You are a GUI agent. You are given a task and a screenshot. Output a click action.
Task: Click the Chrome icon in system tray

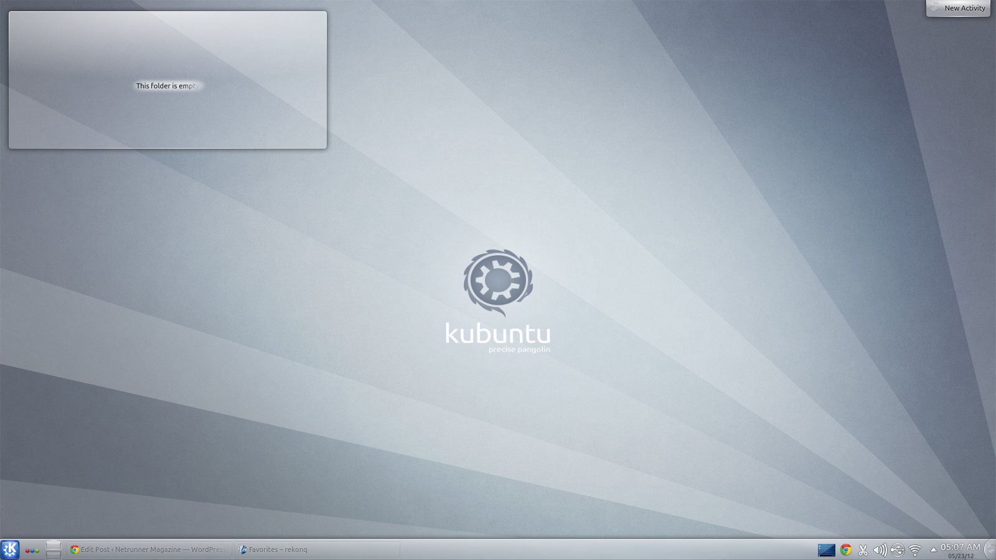(845, 550)
